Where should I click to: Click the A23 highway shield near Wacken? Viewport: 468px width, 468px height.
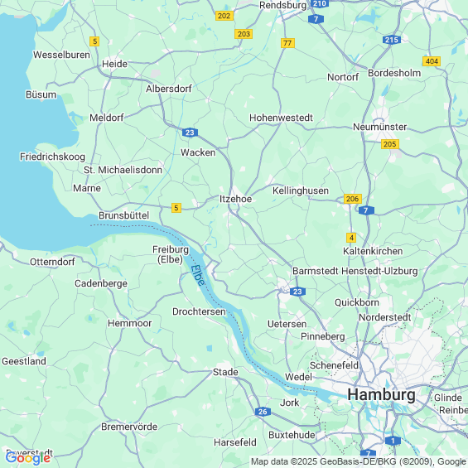coord(190,133)
